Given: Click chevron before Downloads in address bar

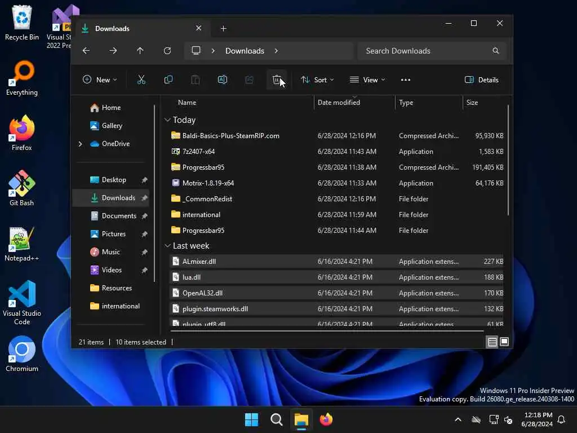Looking at the screenshot, I should (213, 50).
